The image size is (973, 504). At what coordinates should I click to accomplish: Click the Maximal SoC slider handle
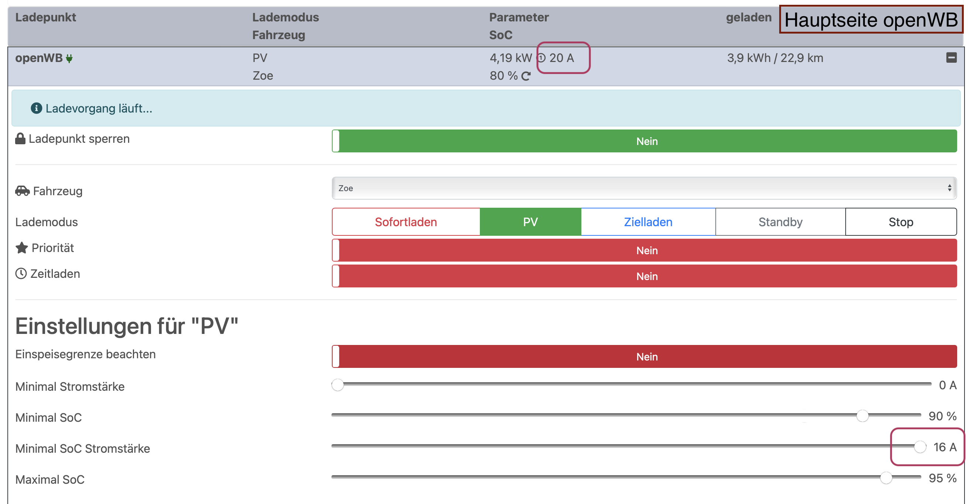[886, 477]
